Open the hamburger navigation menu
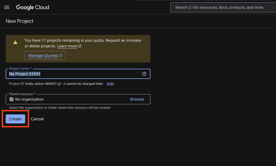This screenshot has width=276, height=166. tap(7, 7)
